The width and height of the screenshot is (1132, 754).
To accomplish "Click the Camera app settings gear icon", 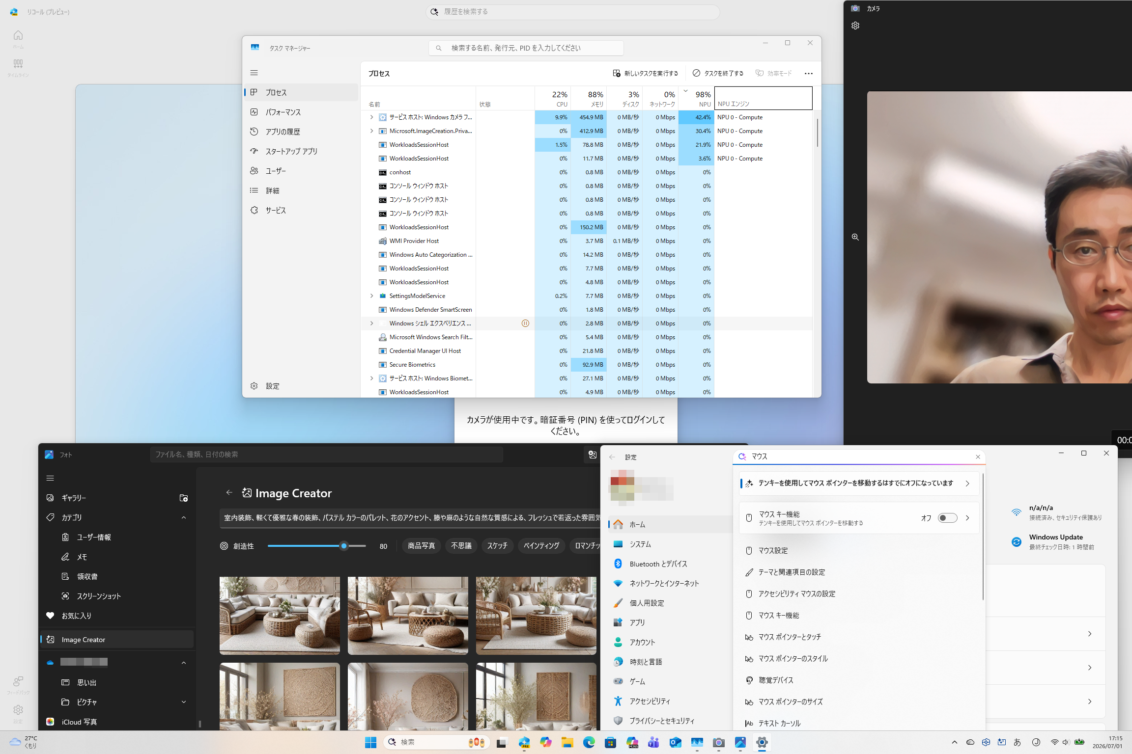I will coord(855,26).
